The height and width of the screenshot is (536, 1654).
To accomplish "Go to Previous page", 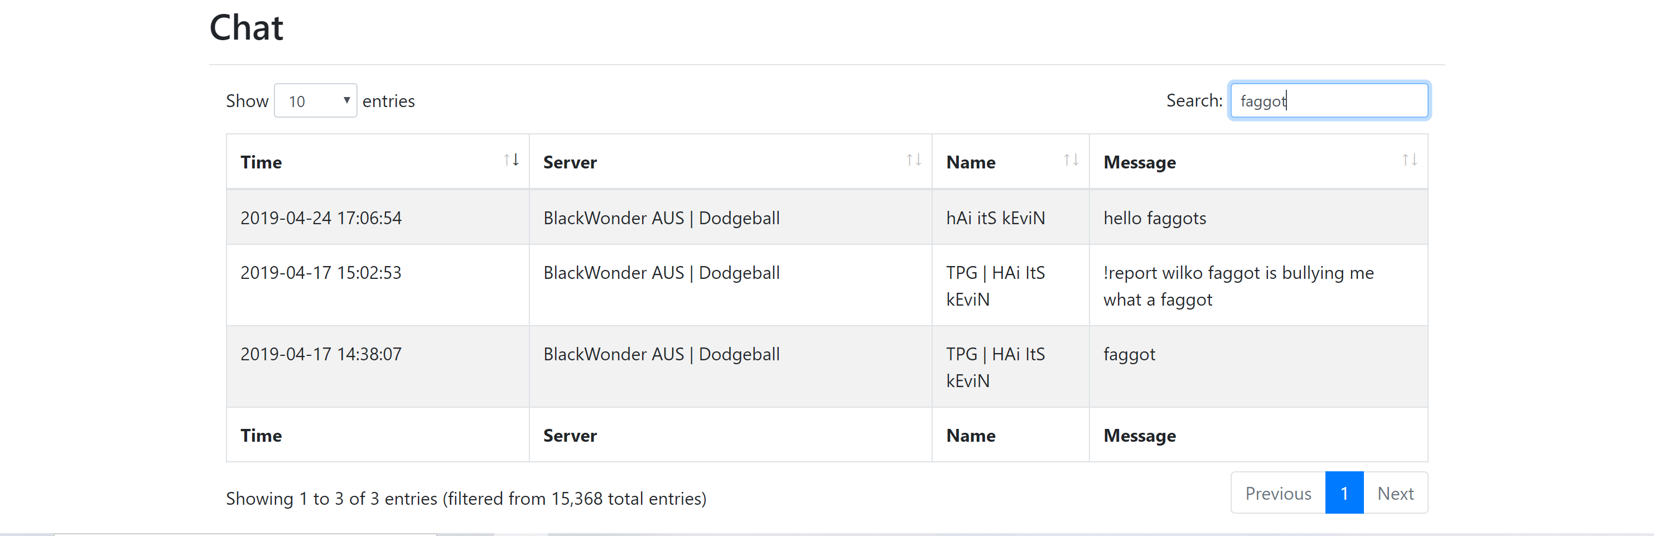I will tap(1278, 493).
